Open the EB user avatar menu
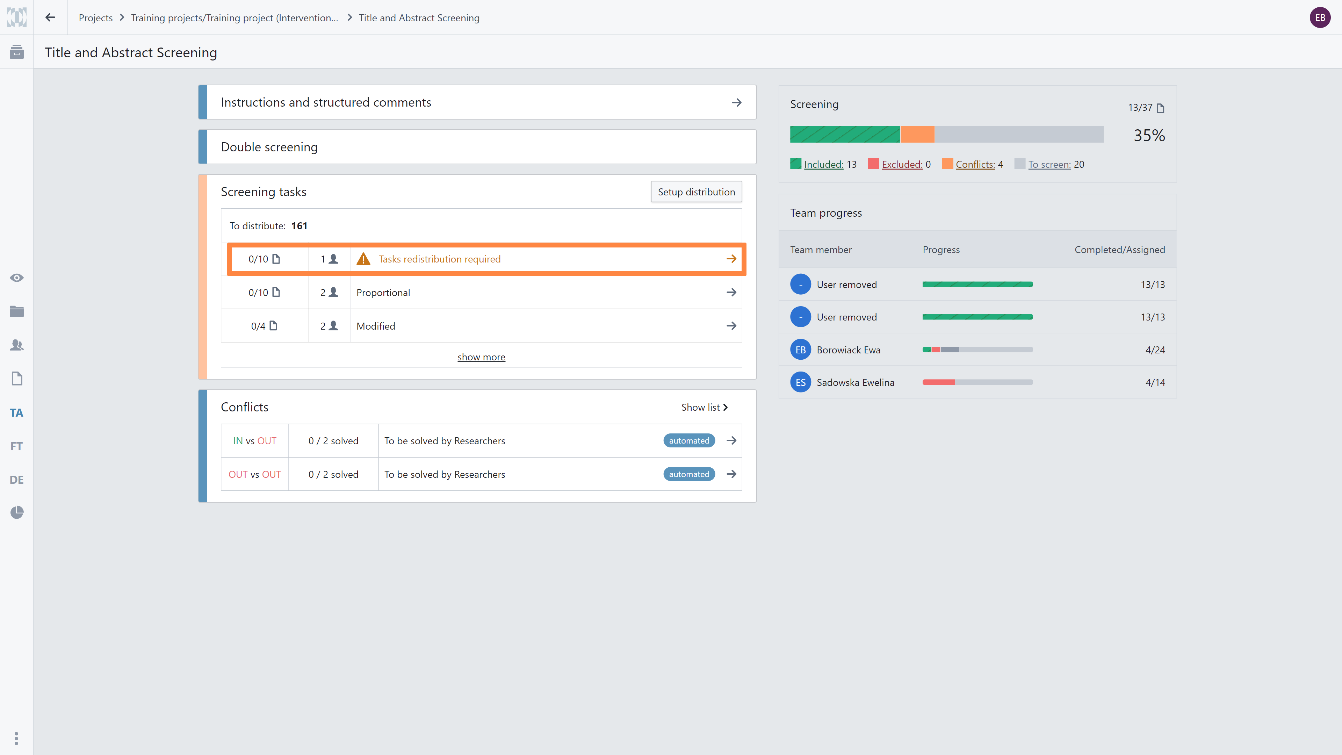The image size is (1342, 755). coord(1320,18)
